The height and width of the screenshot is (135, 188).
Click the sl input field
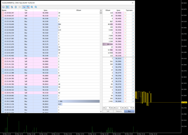108,108
